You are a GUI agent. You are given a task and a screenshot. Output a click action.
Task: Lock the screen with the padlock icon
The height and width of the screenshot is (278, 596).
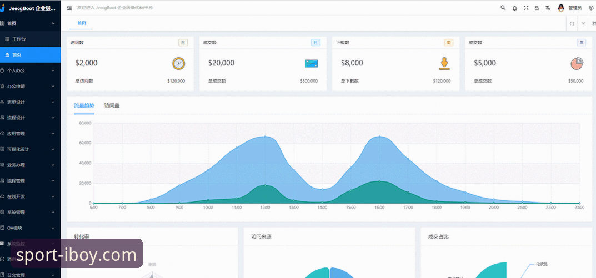tap(537, 8)
